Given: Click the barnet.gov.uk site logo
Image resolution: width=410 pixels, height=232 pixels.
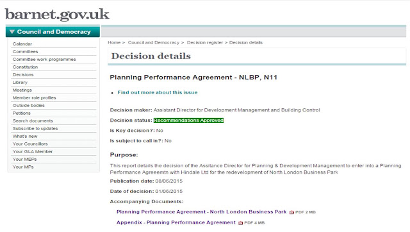Looking at the screenshot, I should point(57,15).
